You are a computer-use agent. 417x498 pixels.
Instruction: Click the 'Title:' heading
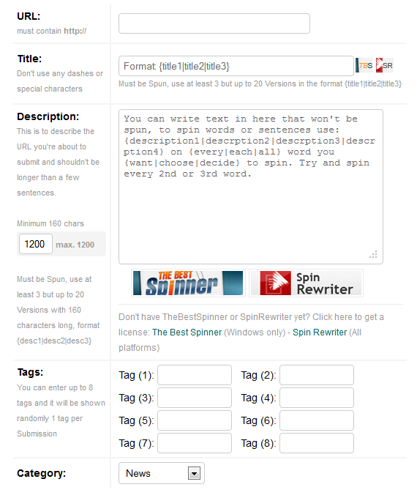[x=29, y=59]
